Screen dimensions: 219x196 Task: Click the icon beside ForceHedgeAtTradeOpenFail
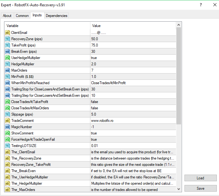[8, 139]
